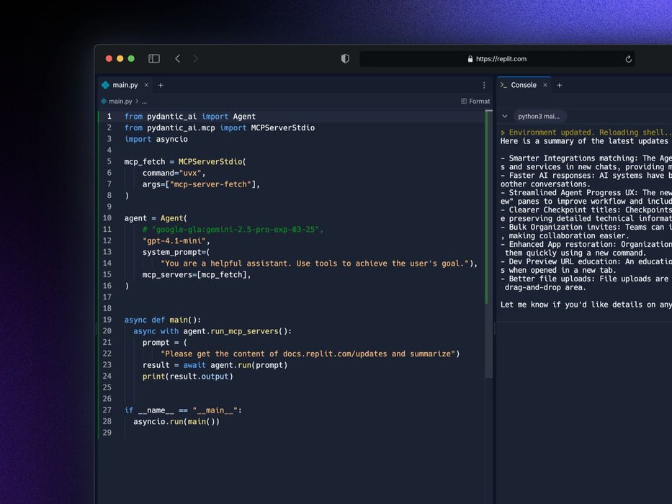Close the Console tab
Screen dimensions: 672x504
click(x=545, y=85)
